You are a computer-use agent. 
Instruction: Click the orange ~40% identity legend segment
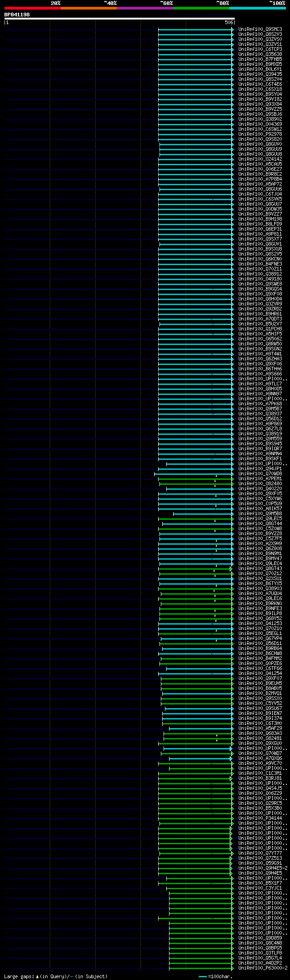tap(89, 8)
